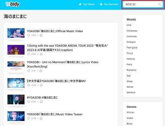Screen dimensions: 165x126
Task: Click the clock icon next to 4:28
Action: click(29, 85)
